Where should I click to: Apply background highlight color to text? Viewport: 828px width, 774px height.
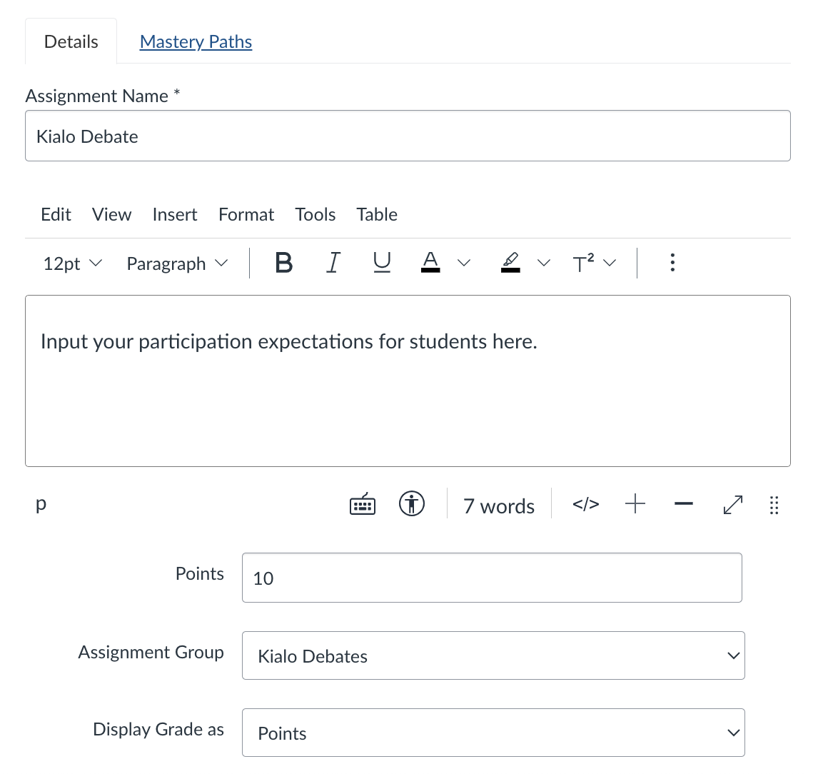tap(510, 262)
